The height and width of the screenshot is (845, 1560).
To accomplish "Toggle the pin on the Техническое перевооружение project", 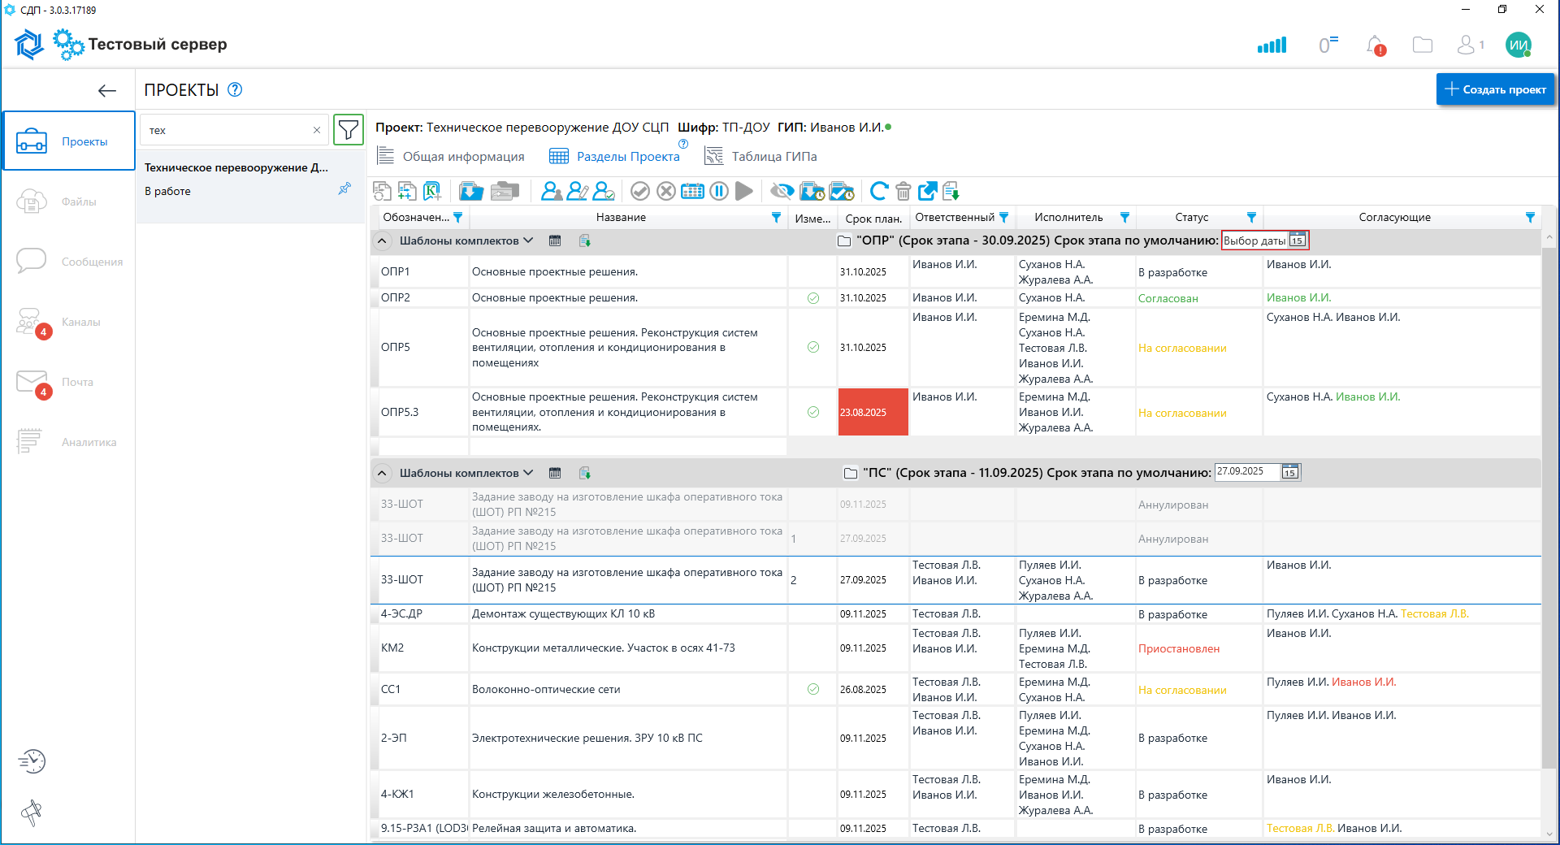I will pos(344,188).
